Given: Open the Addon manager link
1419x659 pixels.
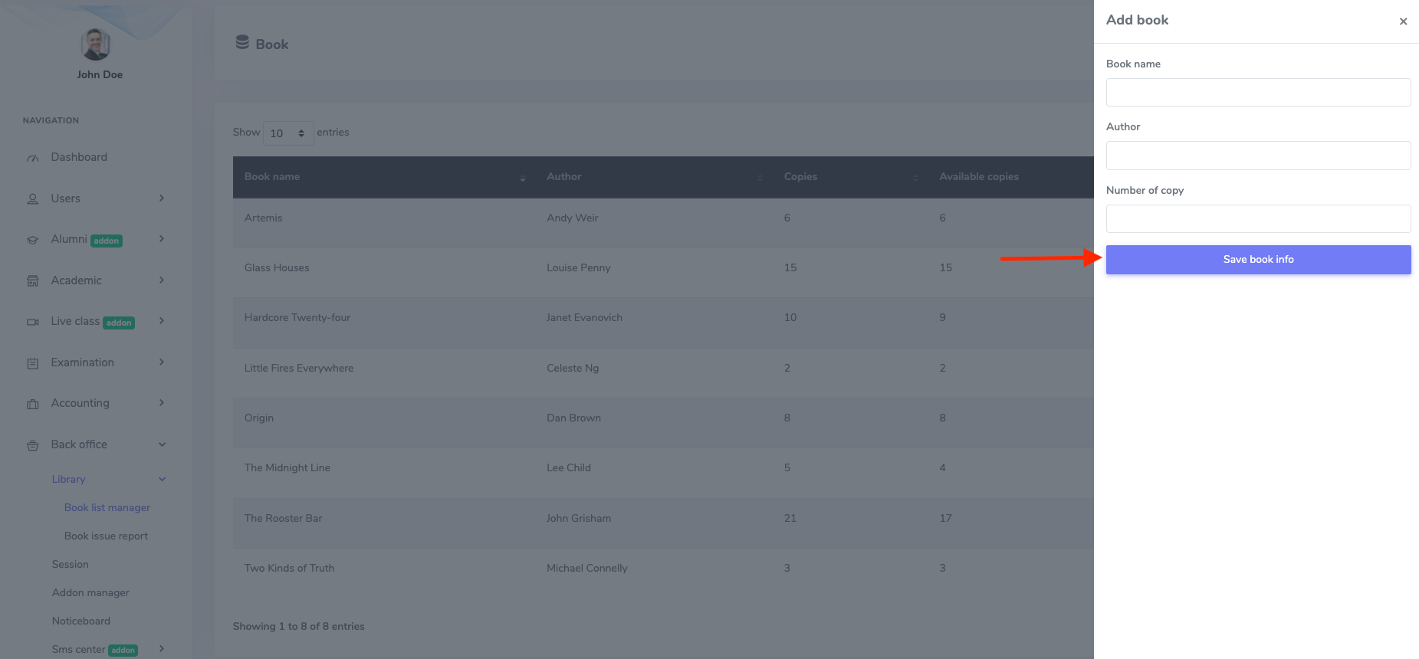Looking at the screenshot, I should click(90, 593).
